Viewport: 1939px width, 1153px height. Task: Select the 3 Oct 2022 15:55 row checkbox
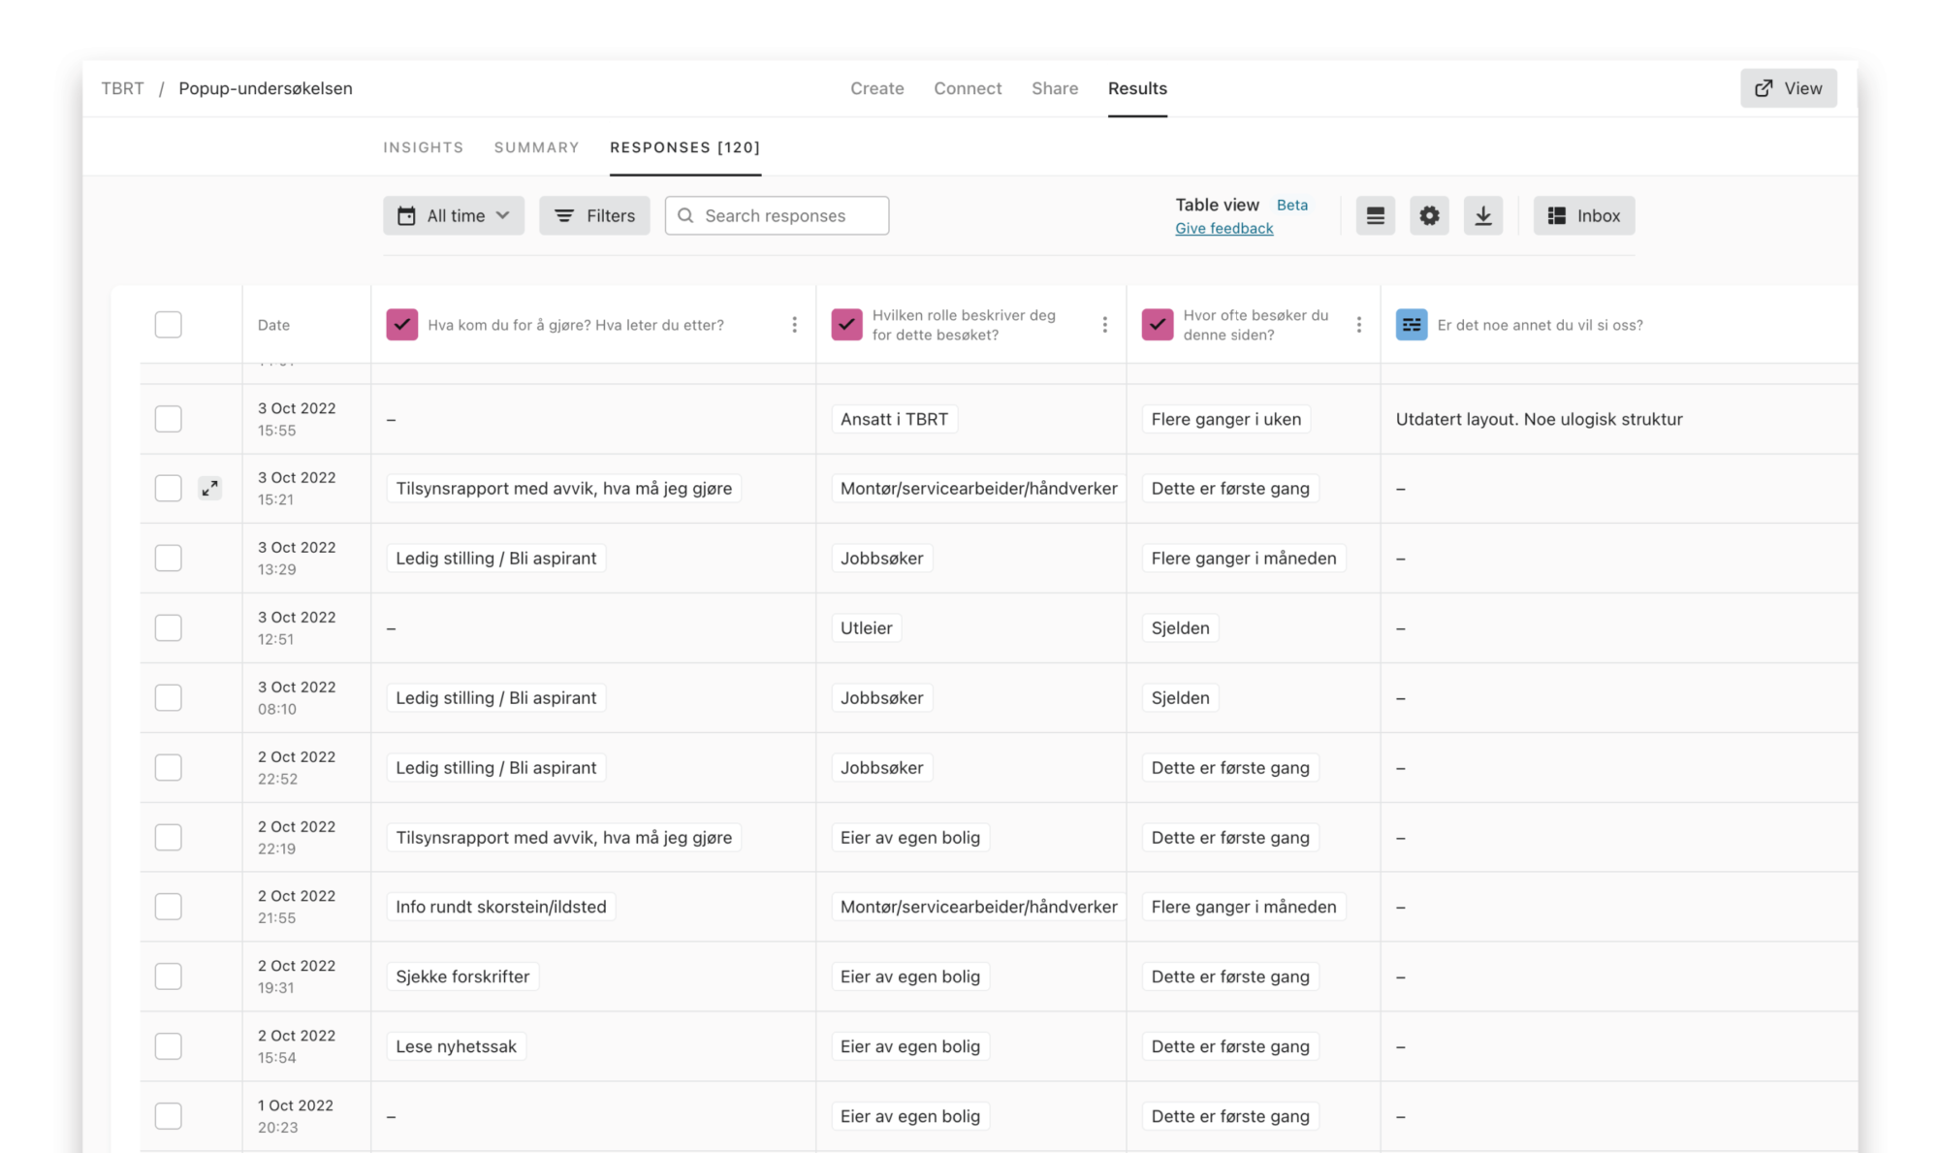[x=169, y=419]
